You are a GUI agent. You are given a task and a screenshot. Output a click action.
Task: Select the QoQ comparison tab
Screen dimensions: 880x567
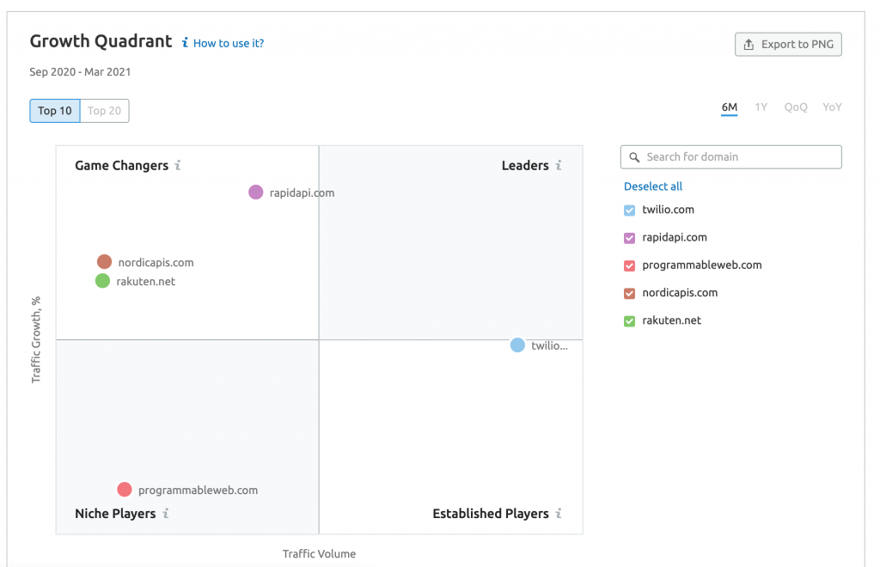[x=796, y=107]
